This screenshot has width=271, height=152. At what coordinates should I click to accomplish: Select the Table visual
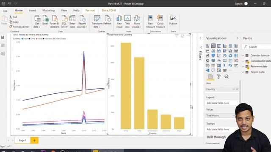pyautogui.click(x=213, y=65)
